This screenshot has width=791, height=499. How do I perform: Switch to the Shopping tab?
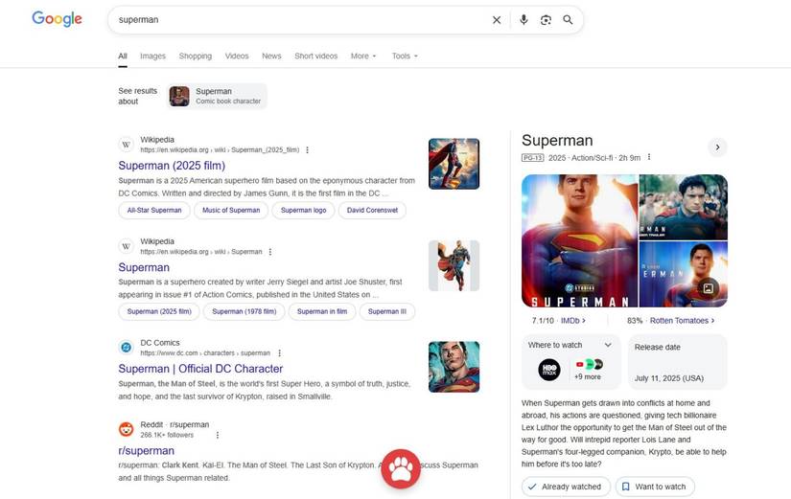click(196, 56)
